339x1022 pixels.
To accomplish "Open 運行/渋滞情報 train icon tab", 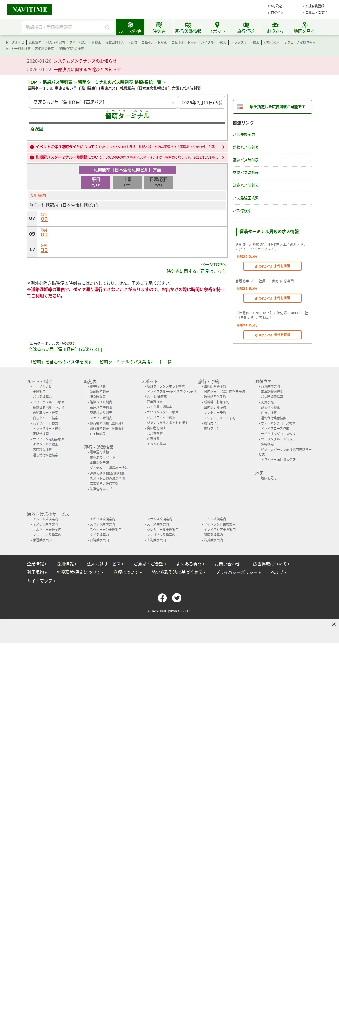I will click(188, 27).
